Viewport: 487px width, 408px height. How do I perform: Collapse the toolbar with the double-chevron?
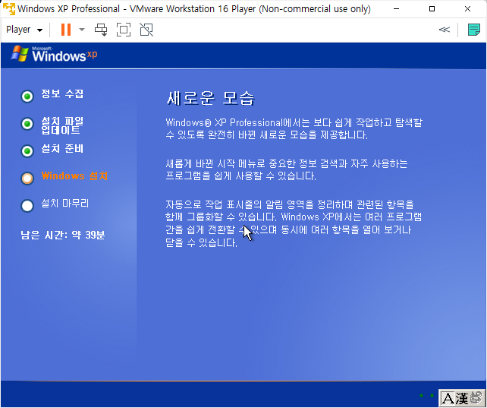pyautogui.click(x=444, y=30)
